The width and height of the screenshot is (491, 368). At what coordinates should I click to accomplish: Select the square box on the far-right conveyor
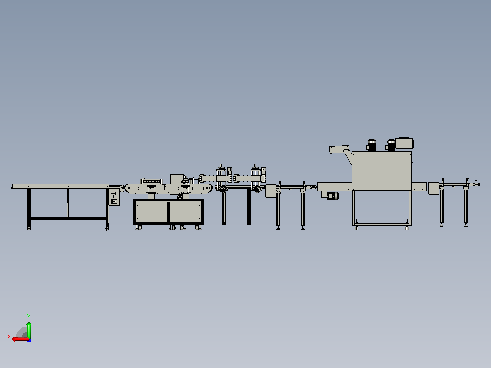click(434, 188)
